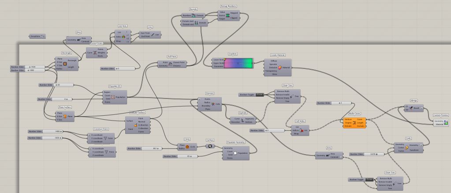This screenshot has width=451, height=193.
Task: Click the Surface parameter component
Action: tap(210, 146)
